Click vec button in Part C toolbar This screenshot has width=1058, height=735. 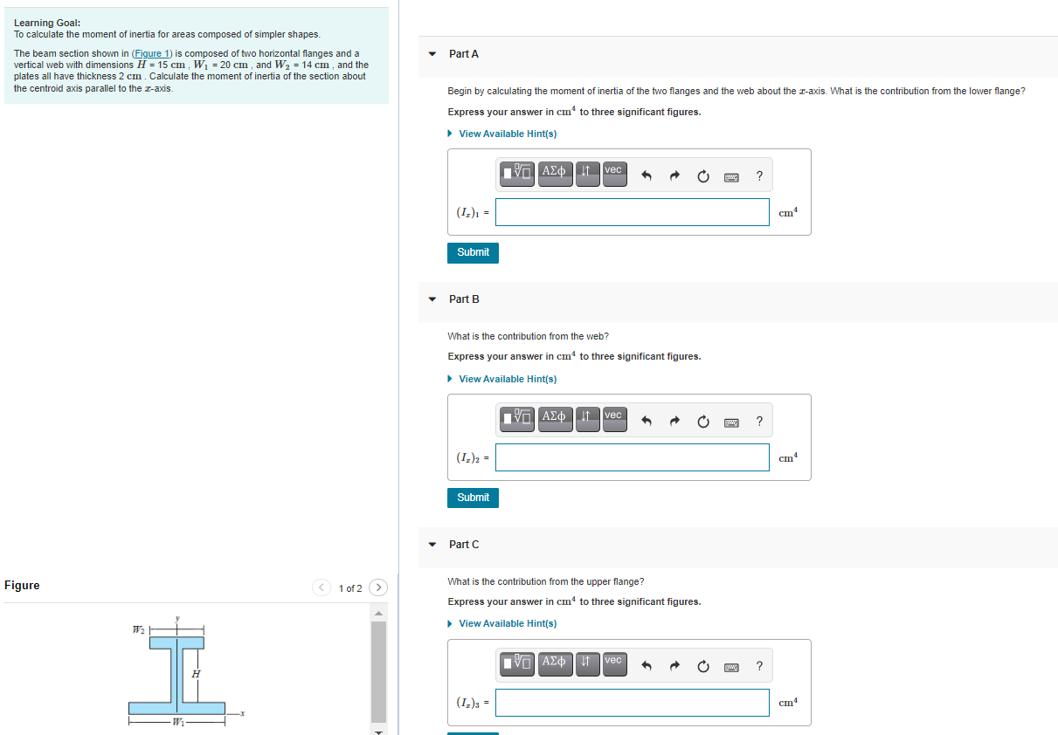[x=614, y=663]
